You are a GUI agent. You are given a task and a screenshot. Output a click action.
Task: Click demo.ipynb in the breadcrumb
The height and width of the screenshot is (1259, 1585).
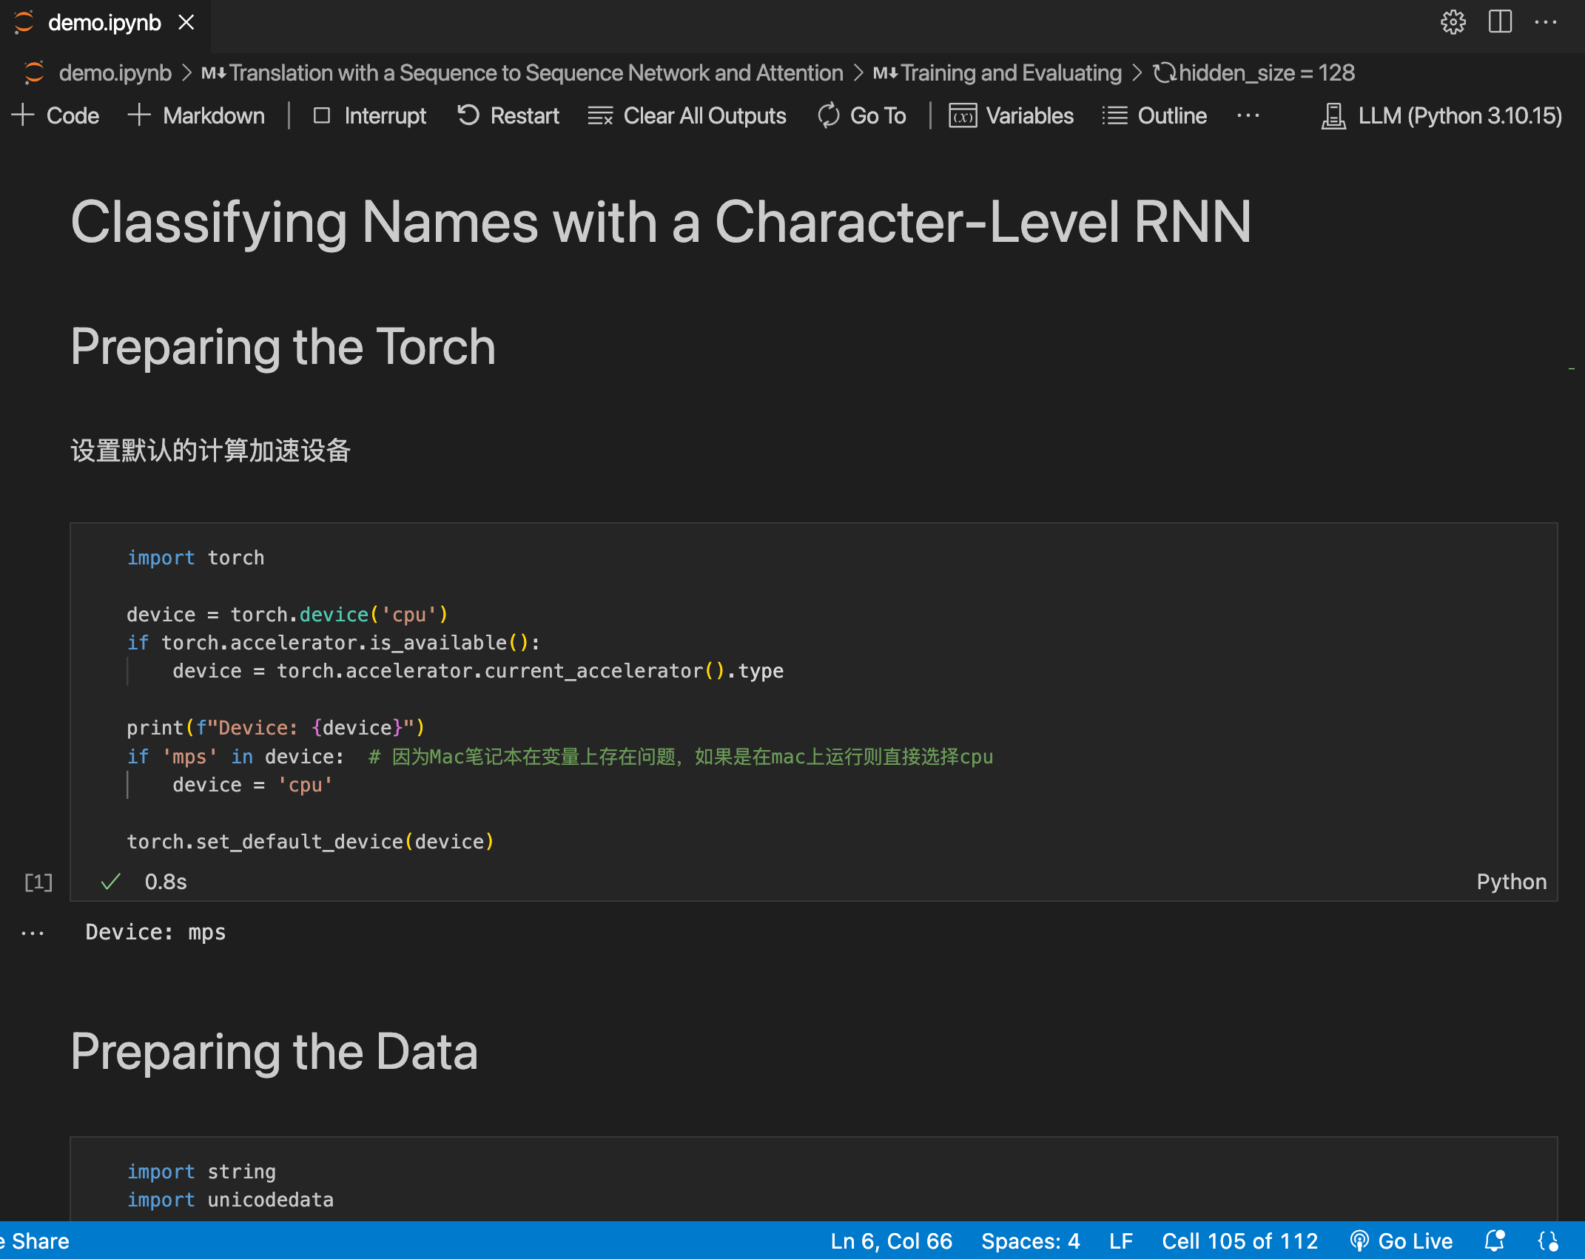[x=115, y=72]
